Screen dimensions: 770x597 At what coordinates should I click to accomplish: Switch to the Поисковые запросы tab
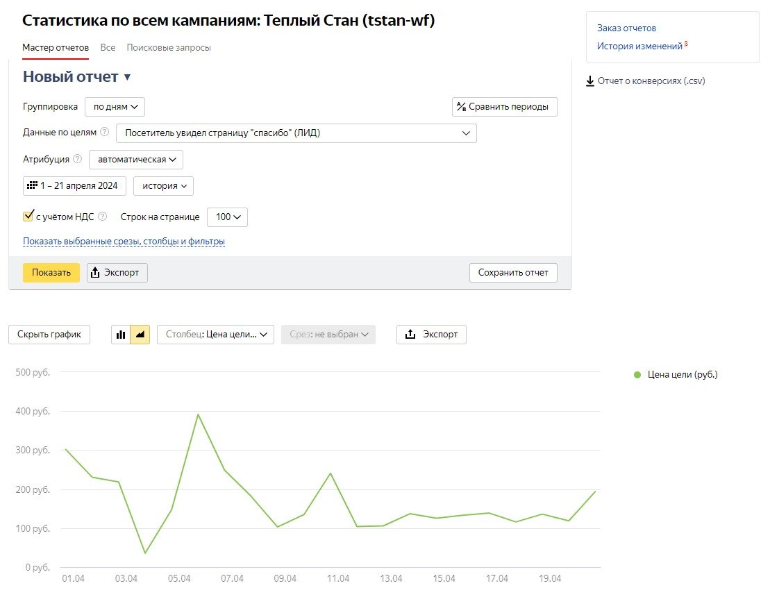coord(169,48)
